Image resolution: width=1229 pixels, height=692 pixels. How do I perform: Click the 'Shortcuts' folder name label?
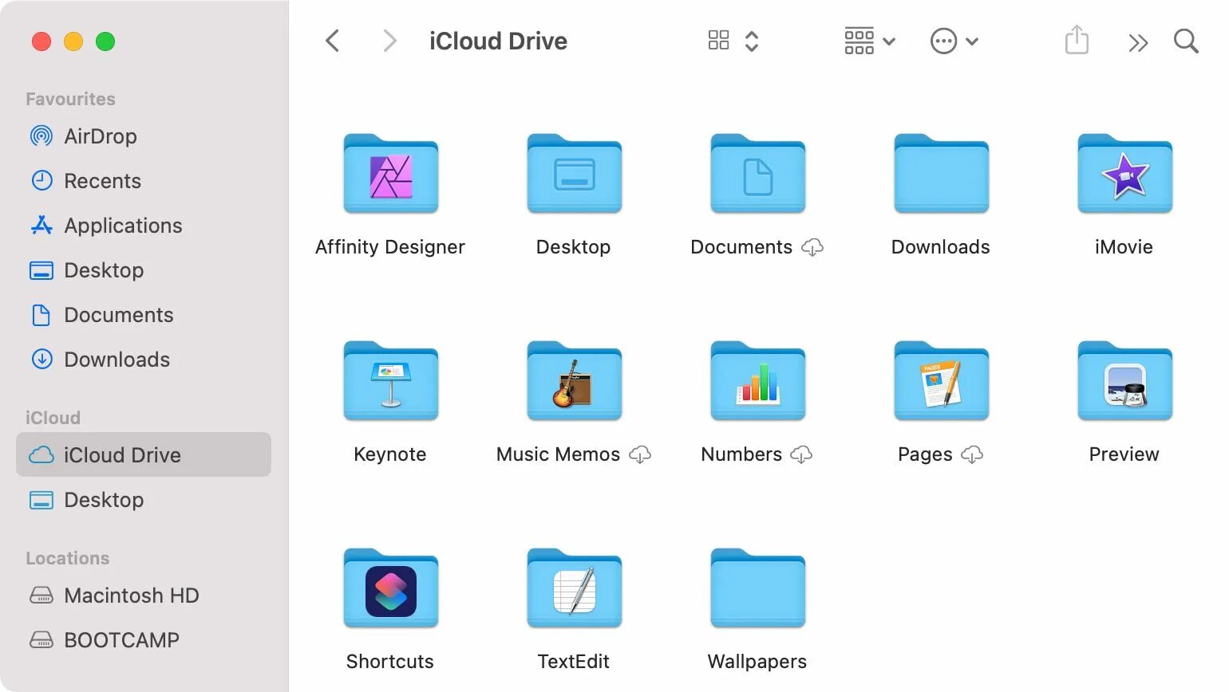click(390, 662)
